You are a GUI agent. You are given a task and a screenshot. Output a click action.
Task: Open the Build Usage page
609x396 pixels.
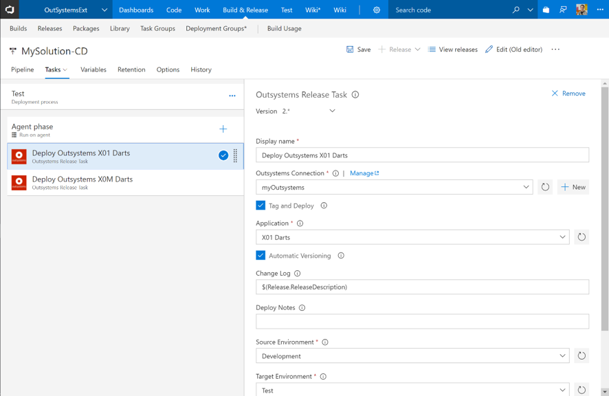click(285, 28)
